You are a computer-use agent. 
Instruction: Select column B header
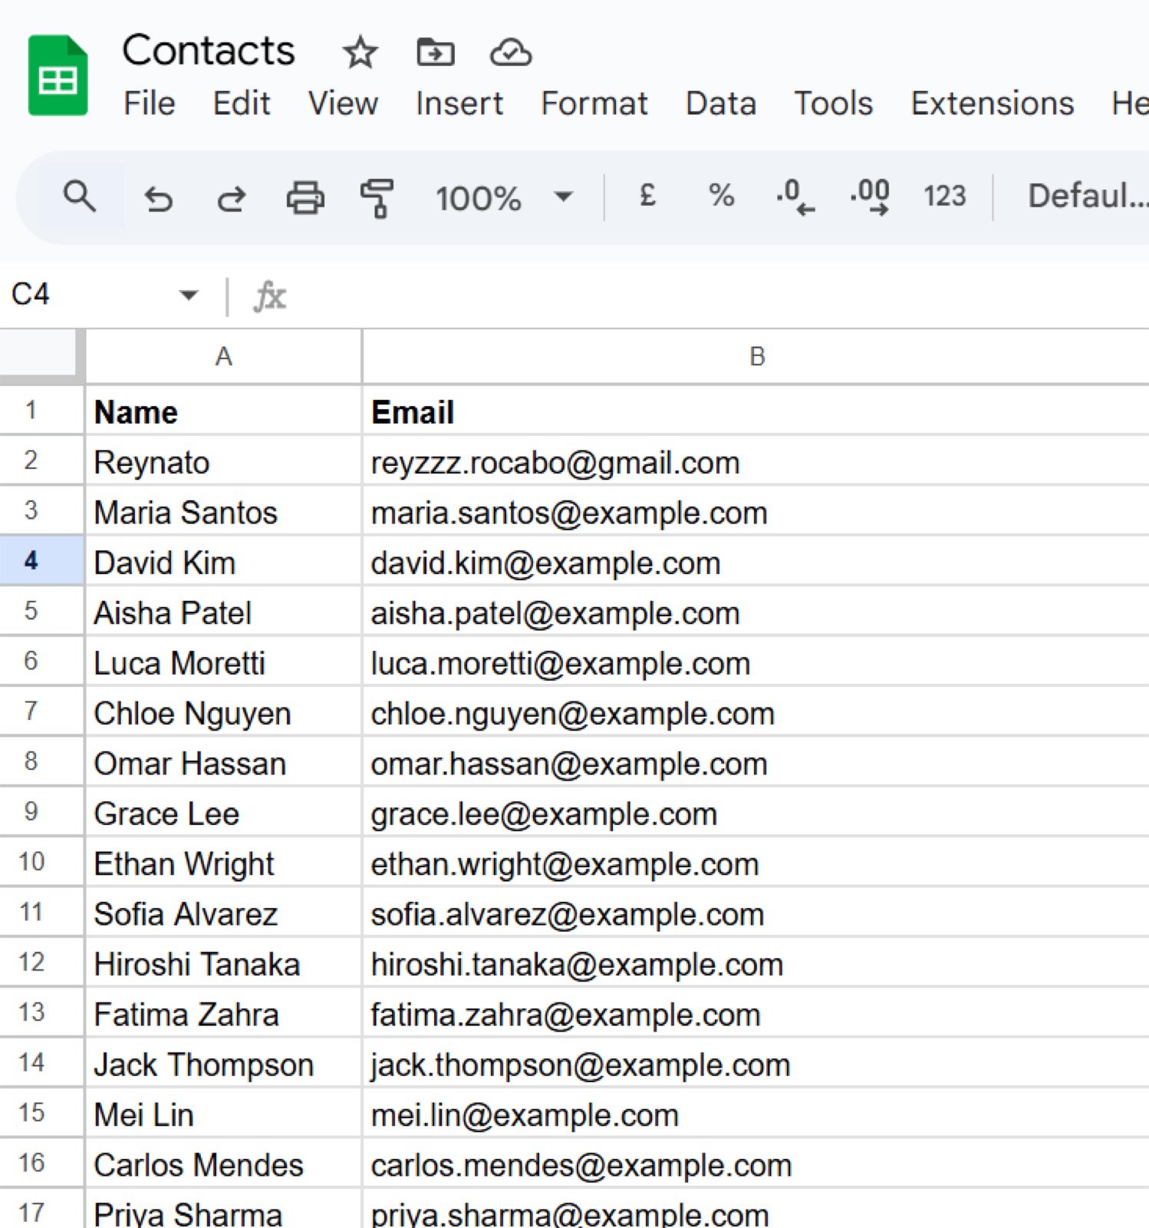click(756, 357)
